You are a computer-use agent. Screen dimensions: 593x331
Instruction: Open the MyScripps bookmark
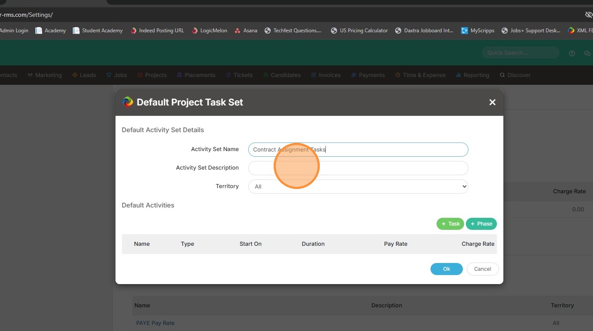tap(478, 31)
